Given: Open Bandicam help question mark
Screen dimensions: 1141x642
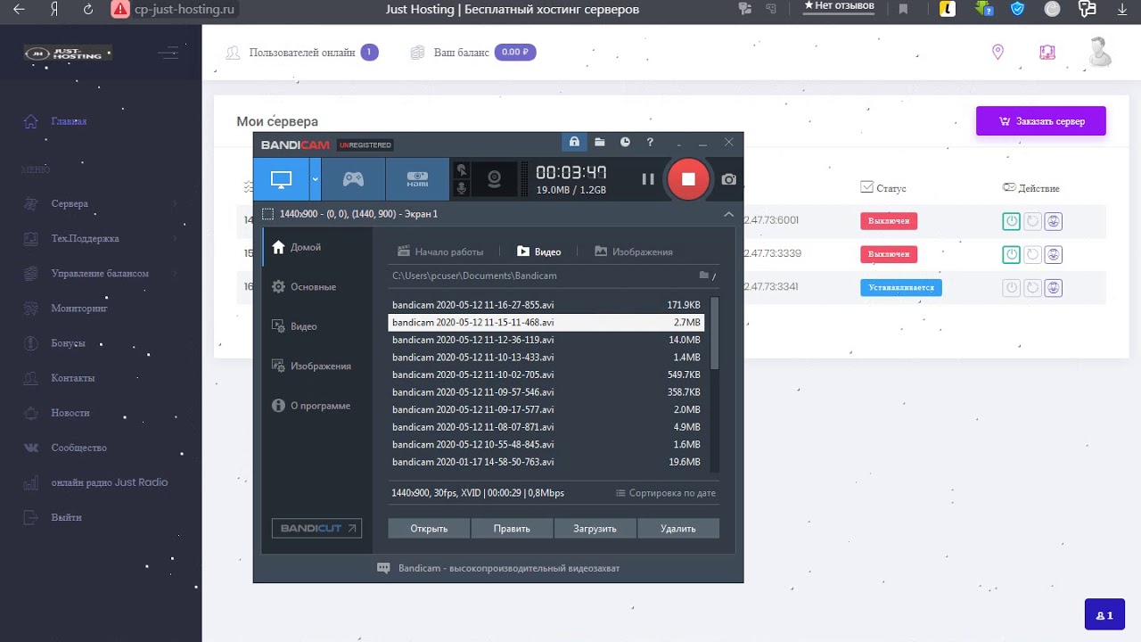Looking at the screenshot, I should pos(650,142).
